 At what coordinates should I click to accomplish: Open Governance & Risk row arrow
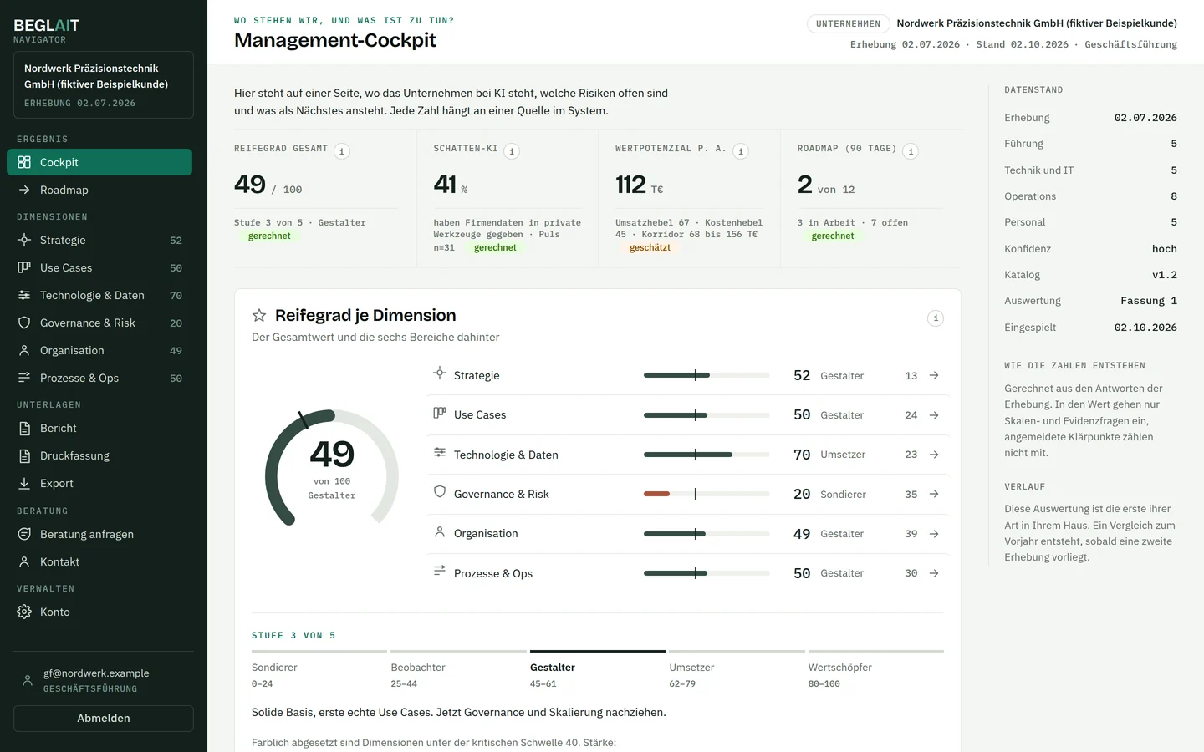[x=934, y=495]
